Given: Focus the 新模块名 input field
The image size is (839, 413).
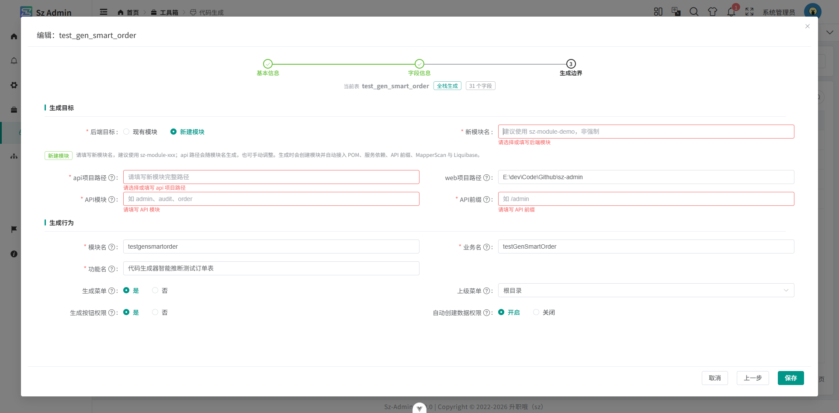Looking at the screenshot, I should (646, 132).
